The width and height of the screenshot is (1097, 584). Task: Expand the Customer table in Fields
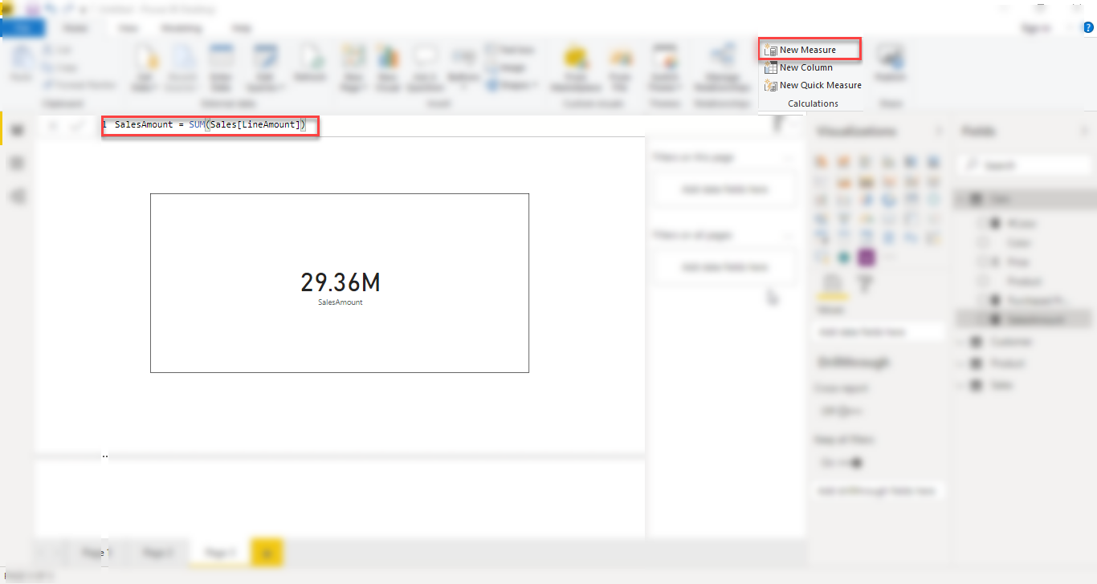[x=962, y=342]
